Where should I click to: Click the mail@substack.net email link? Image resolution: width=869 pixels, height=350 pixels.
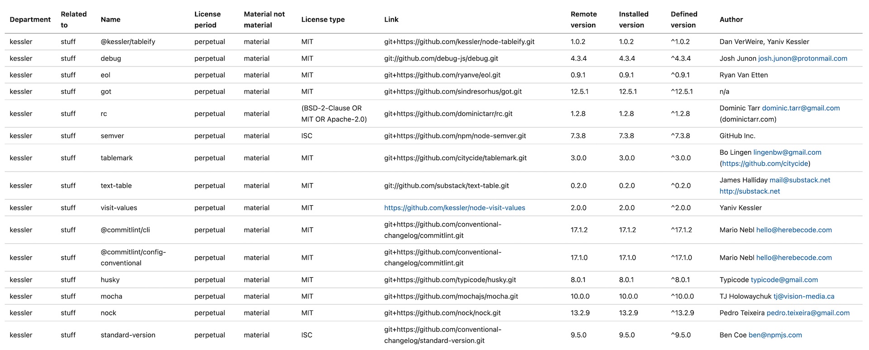coord(800,180)
